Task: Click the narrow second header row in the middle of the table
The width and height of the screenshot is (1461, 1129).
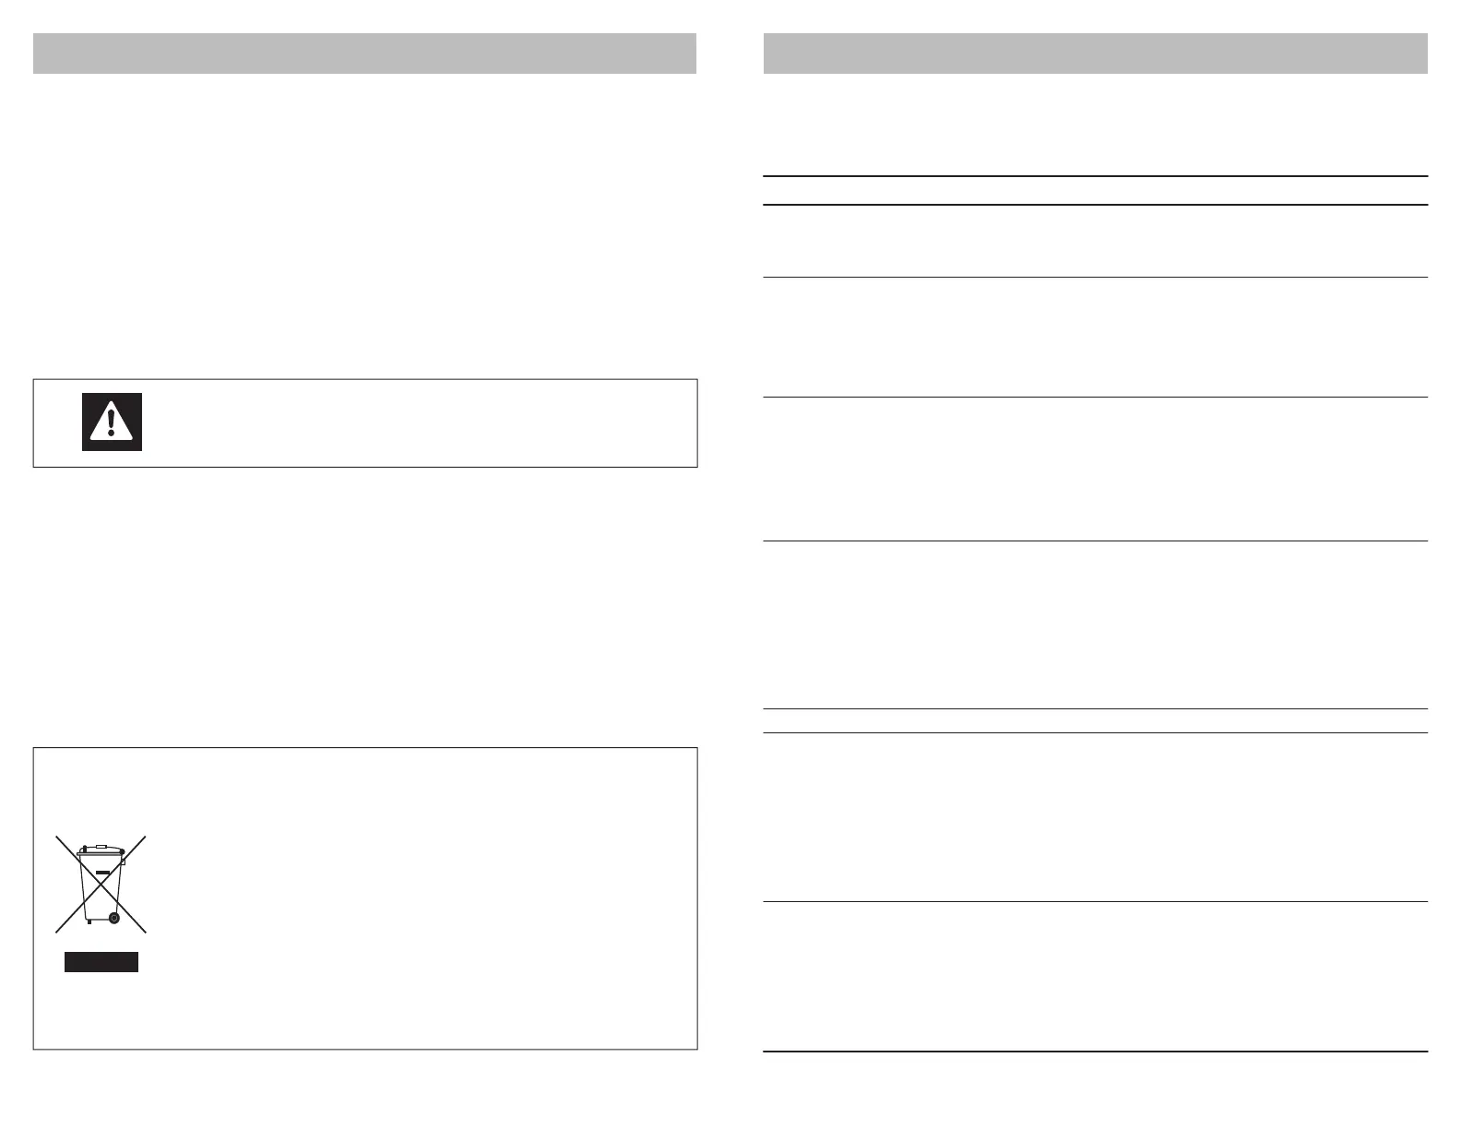Action: click(x=1096, y=720)
